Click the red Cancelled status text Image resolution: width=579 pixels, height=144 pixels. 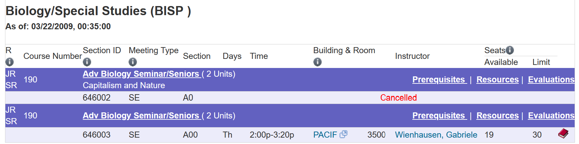[399, 98]
